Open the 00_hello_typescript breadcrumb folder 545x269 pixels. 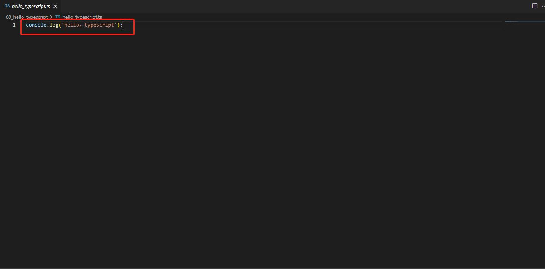pyautogui.click(x=27, y=17)
